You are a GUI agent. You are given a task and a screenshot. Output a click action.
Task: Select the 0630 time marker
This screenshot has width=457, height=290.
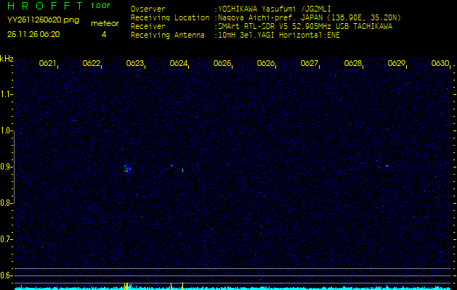pos(440,64)
